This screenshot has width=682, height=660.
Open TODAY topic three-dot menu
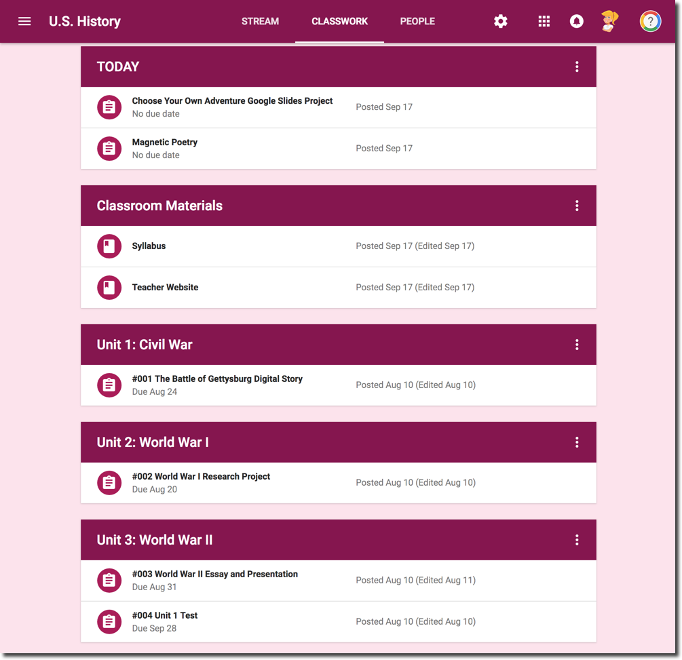(577, 66)
